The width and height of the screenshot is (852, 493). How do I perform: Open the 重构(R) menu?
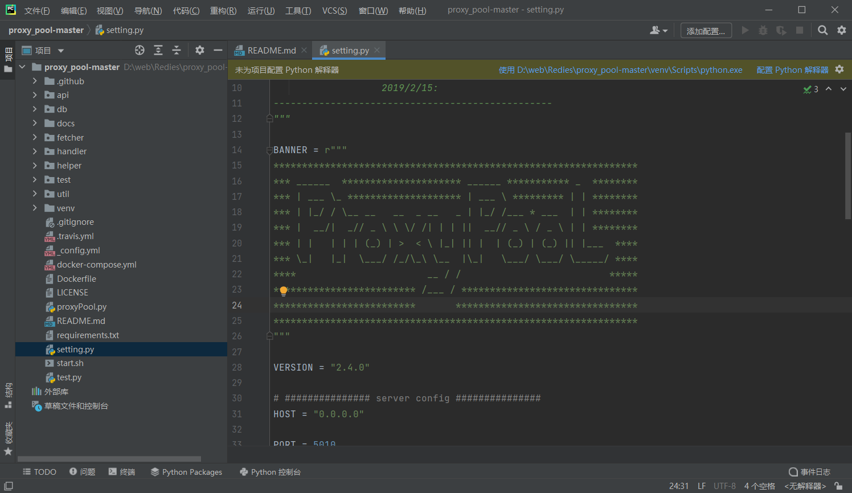click(x=223, y=10)
